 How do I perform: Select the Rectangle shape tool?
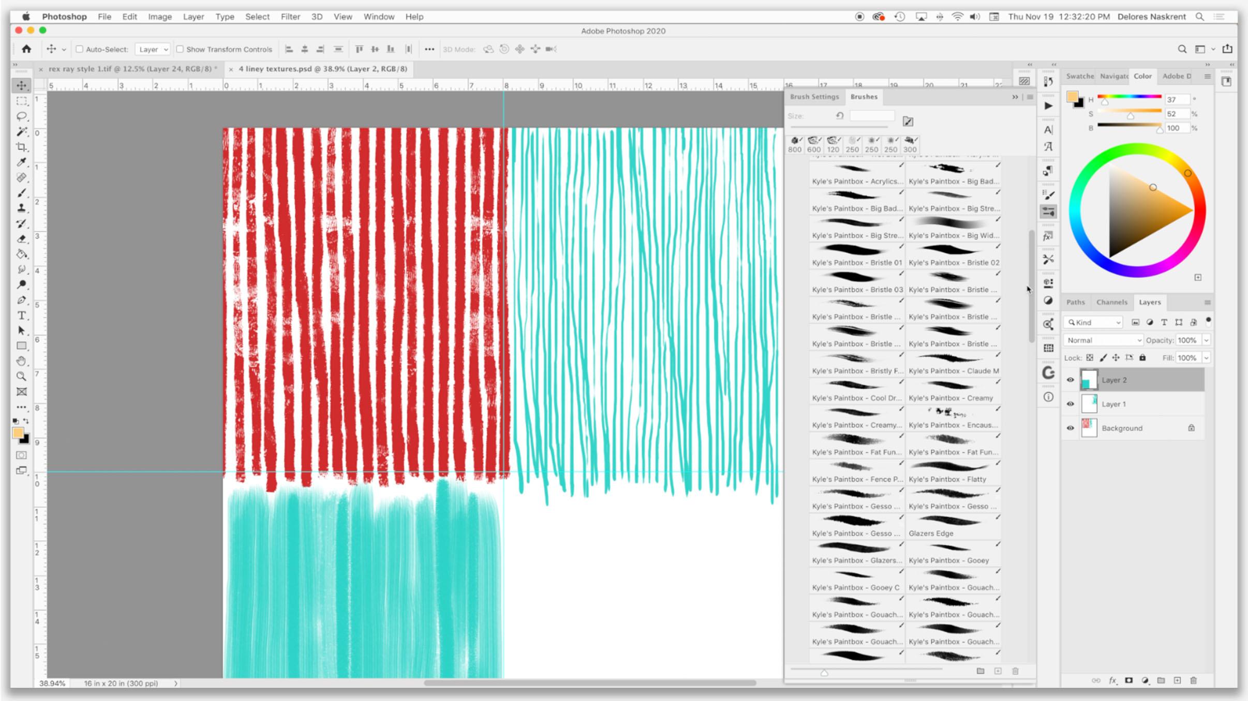pos(21,346)
